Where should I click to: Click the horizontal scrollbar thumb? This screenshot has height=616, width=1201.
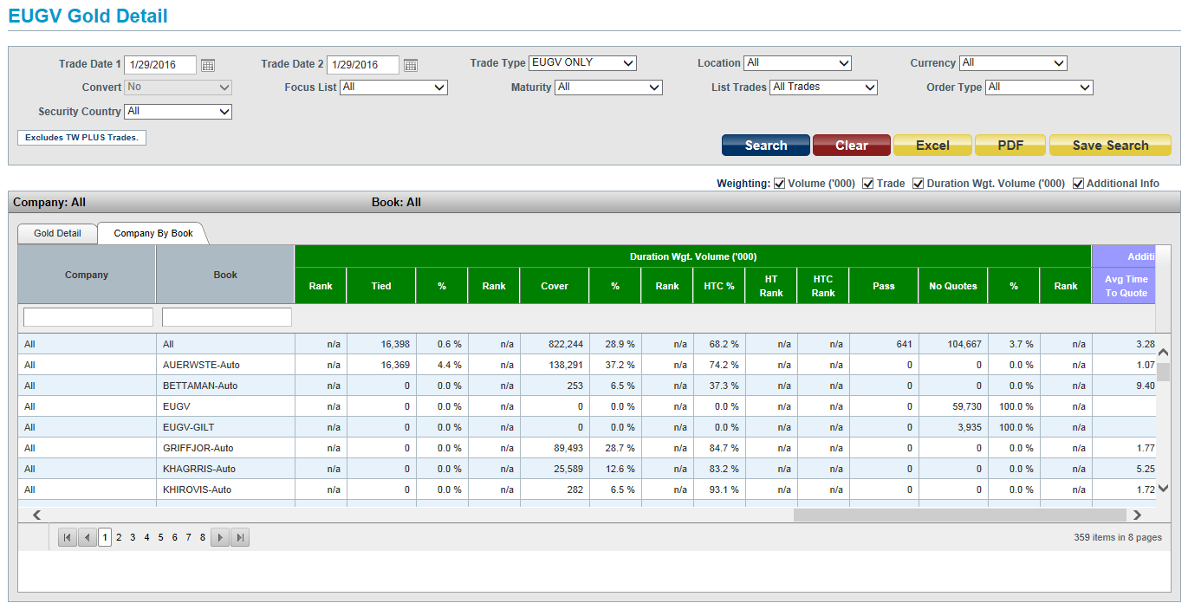(x=960, y=515)
